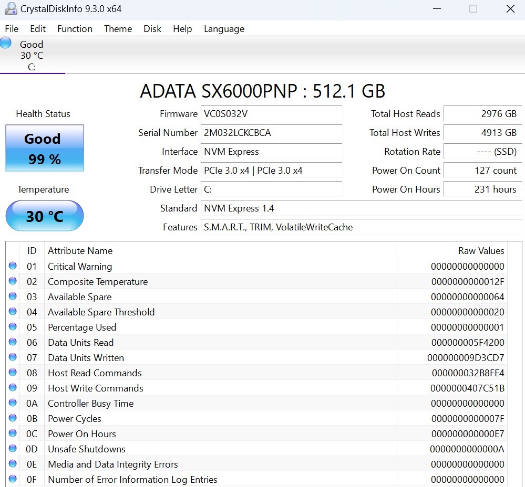Click the status icon beside Unsafe Shutdowns

13,449
